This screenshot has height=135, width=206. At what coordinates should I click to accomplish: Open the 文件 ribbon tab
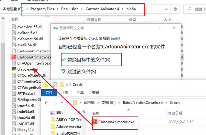(x=49, y=93)
